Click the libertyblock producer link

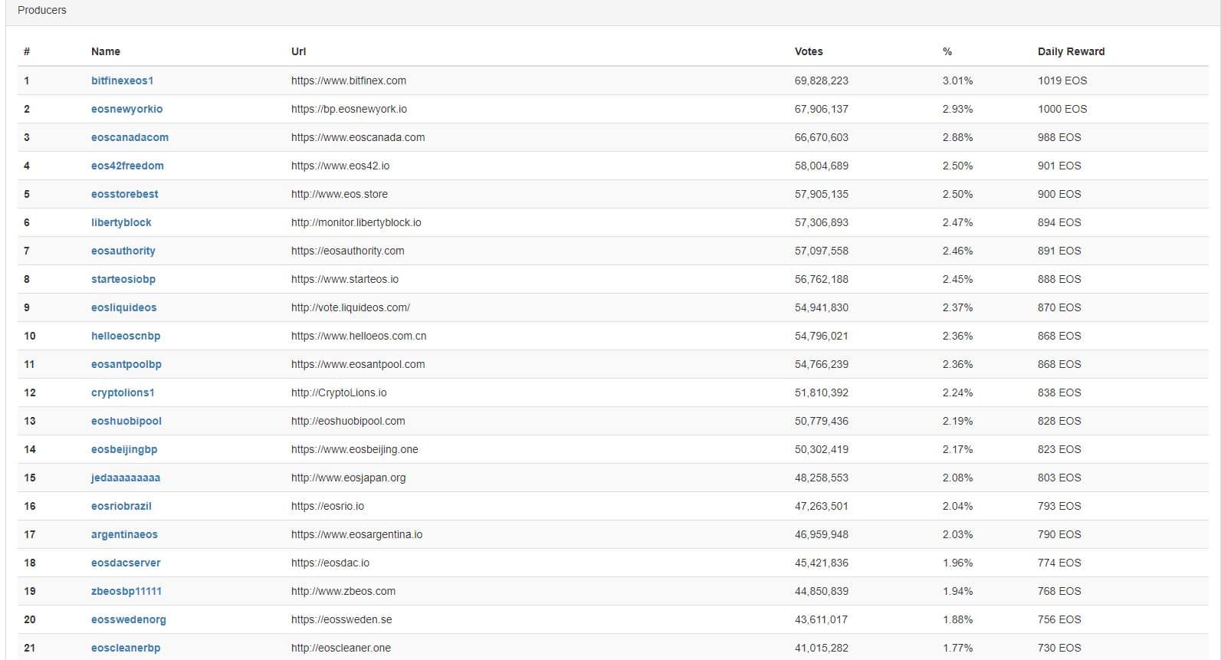[121, 222]
